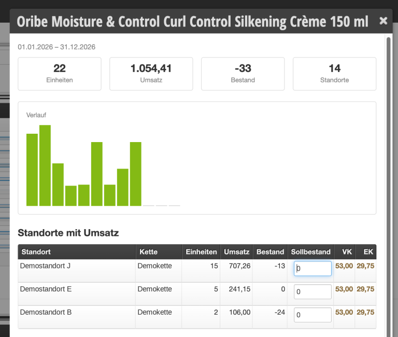
Task: Click 'Demostandort J' row name
Action: click(45, 266)
